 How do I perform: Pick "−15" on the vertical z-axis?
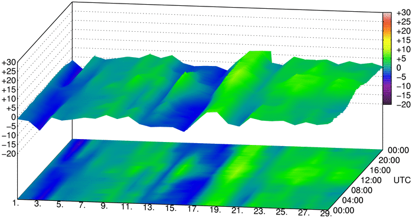(x=9, y=144)
